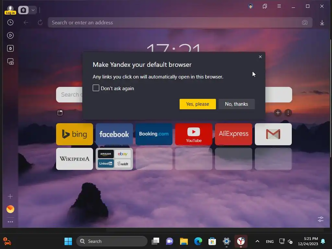The width and height of the screenshot is (332, 249).
Task: Click the taskbar Search box
Action: click(112, 241)
